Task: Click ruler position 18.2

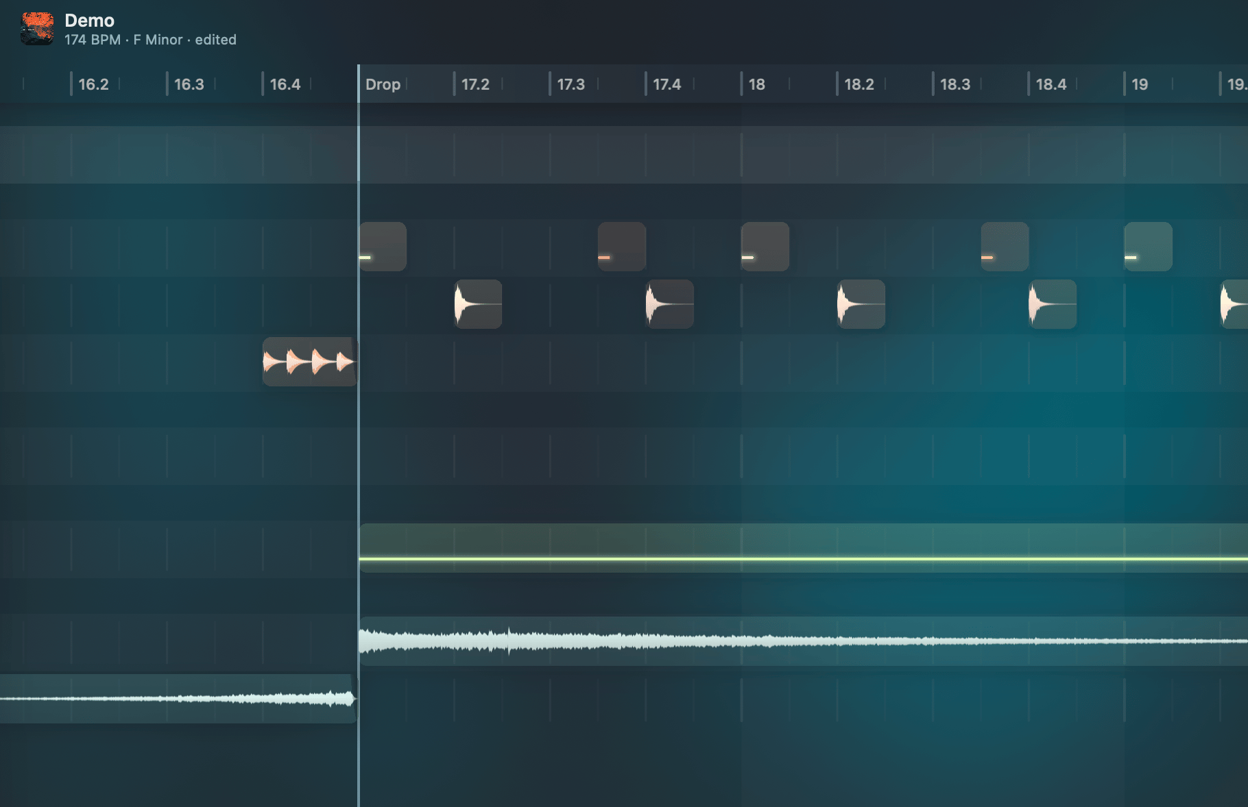Action: pos(859,84)
